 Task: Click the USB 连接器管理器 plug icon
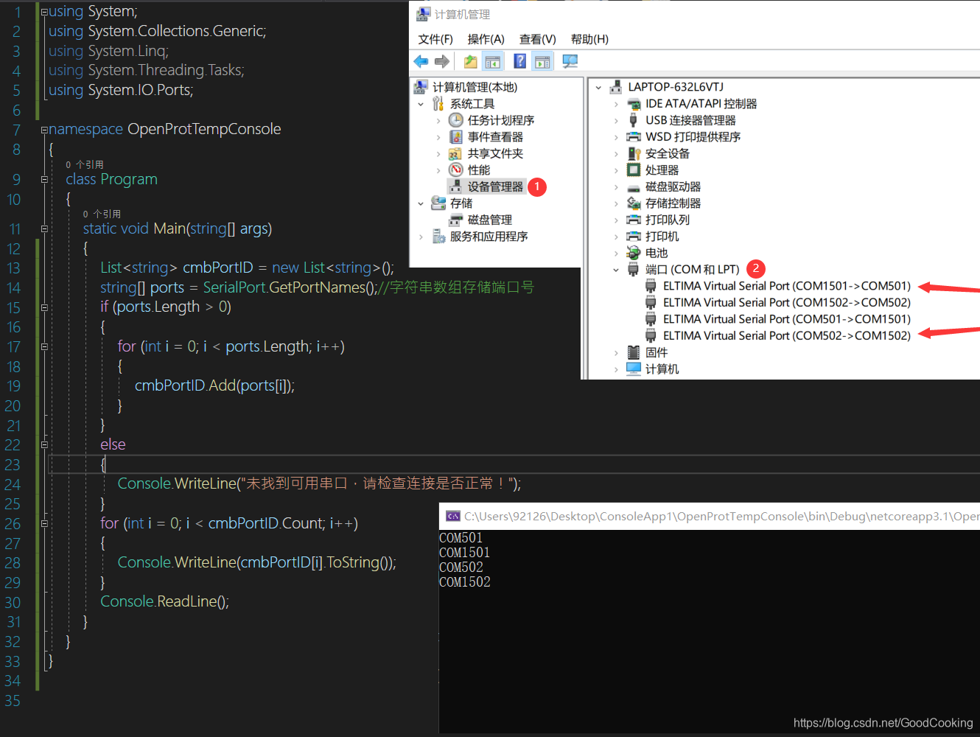[634, 120]
